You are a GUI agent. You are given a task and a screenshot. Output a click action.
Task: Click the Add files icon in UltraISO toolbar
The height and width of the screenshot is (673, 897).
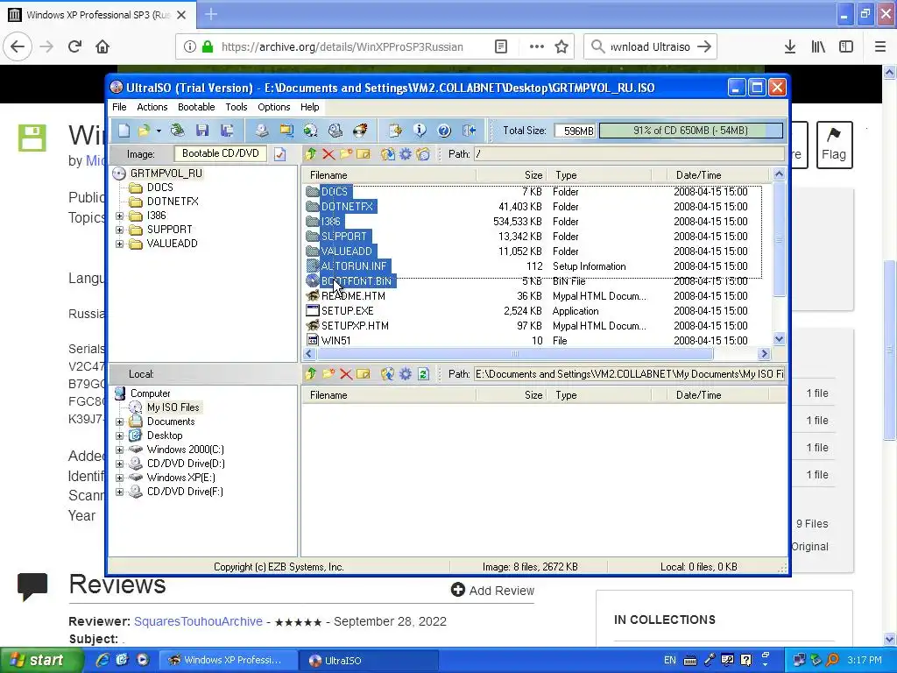395,131
